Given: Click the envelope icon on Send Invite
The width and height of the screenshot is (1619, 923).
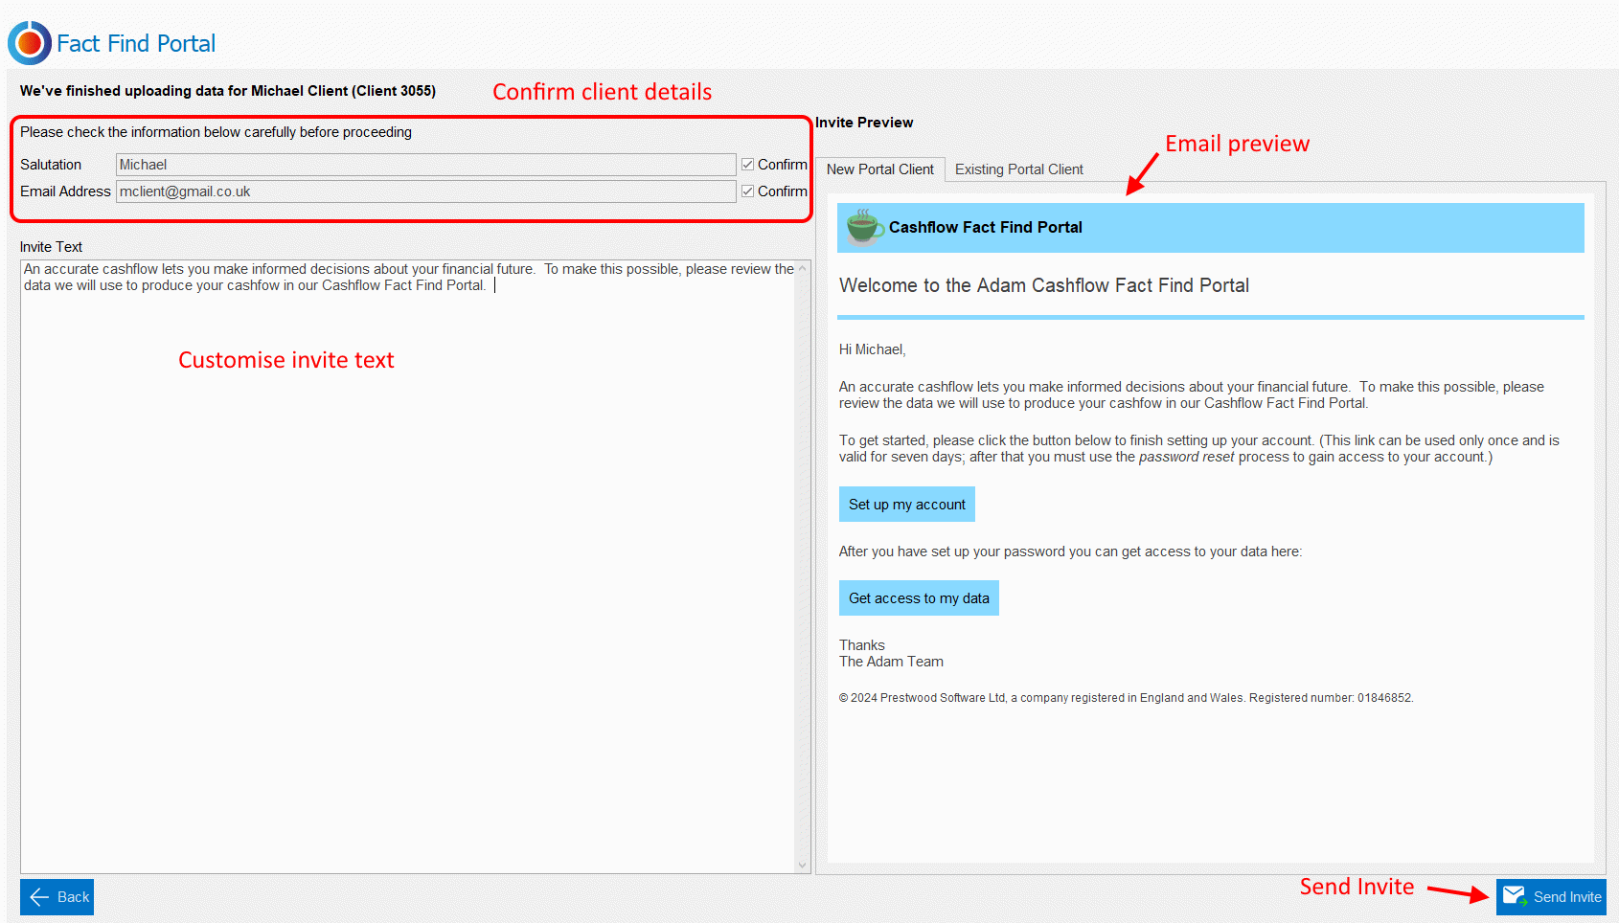Looking at the screenshot, I should pos(1514,896).
